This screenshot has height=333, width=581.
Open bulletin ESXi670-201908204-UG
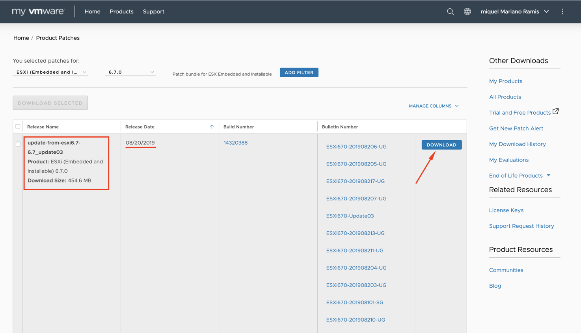pos(356,268)
